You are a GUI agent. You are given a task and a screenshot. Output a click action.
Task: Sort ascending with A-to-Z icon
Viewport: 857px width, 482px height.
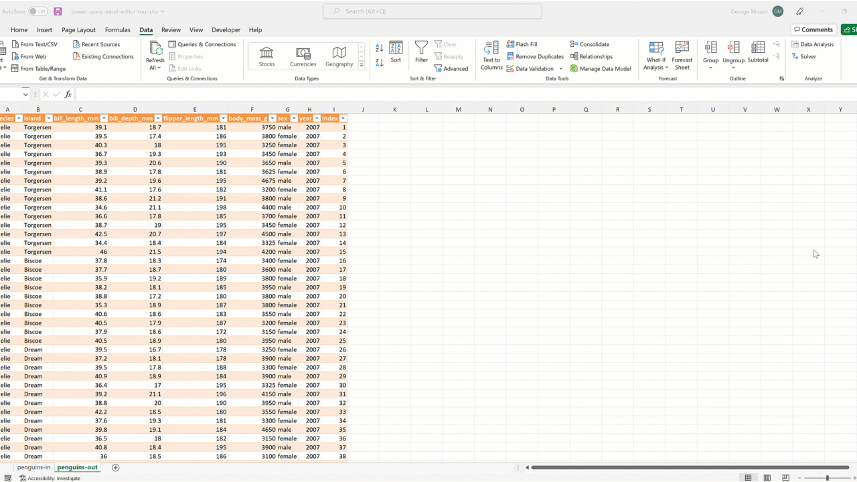point(380,48)
